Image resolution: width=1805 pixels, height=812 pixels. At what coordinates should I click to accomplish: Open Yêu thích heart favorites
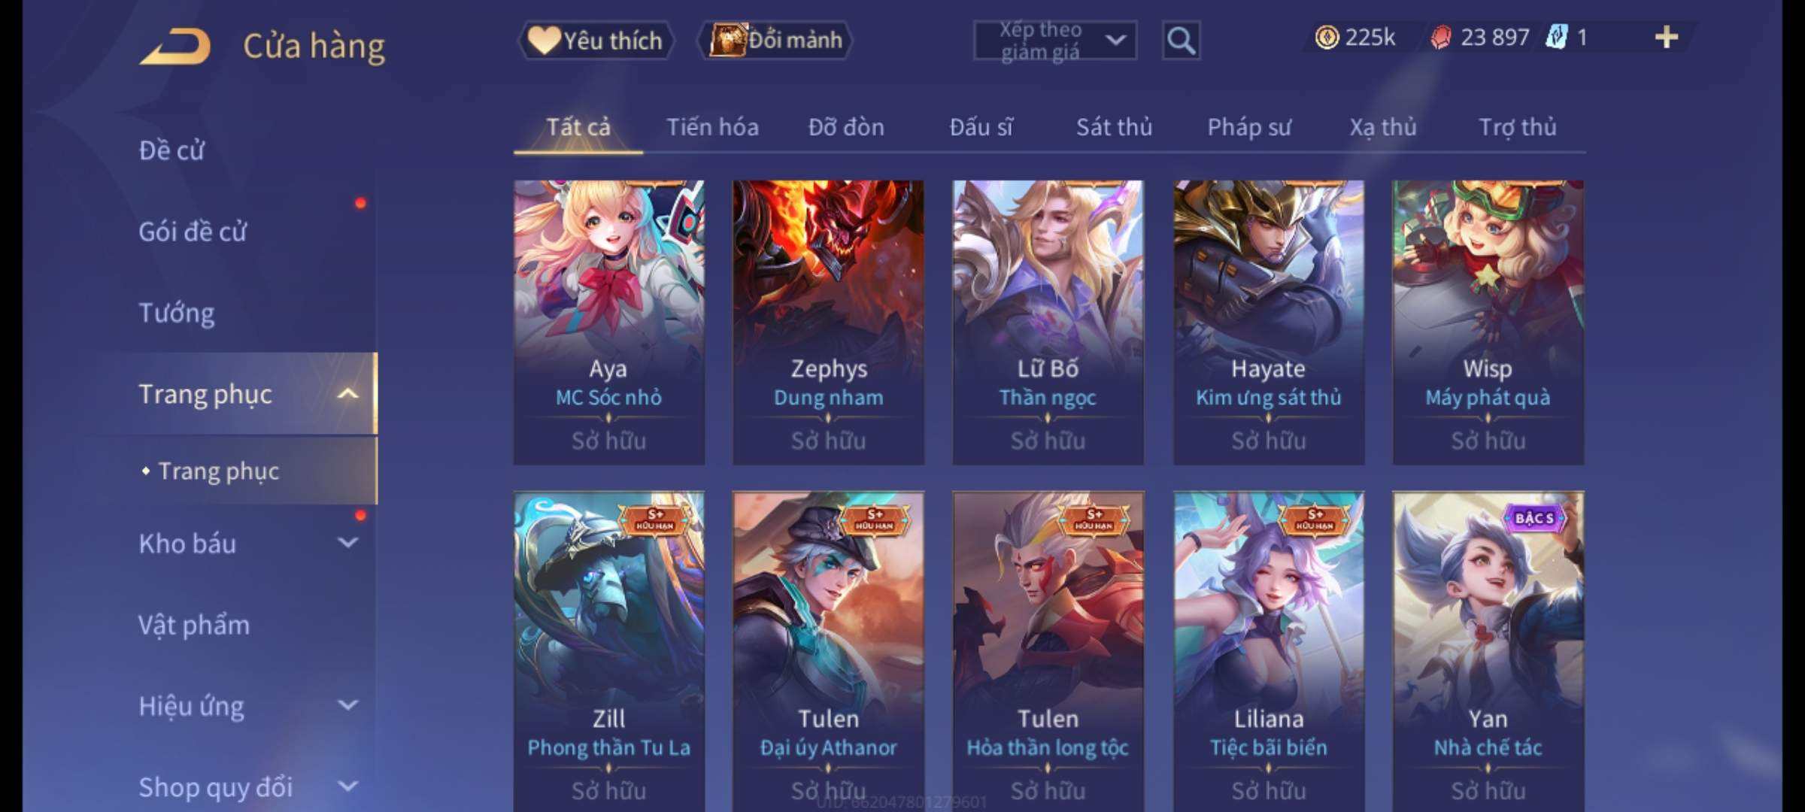coord(596,41)
